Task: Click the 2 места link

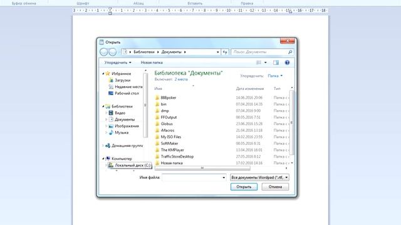Action: (x=181, y=79)
